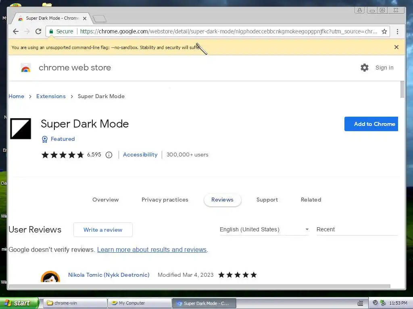Bookmark this page with the star icon
The height and width of the screenshot is (309, 413).
click(x=384, y=31)
